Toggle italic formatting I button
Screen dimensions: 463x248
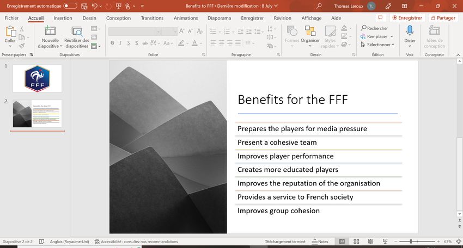point(120,43)
